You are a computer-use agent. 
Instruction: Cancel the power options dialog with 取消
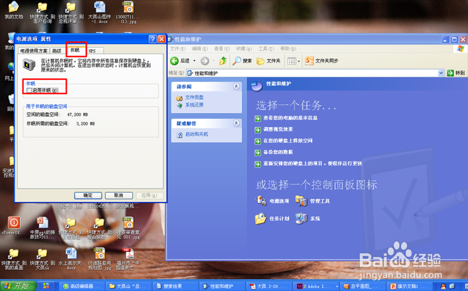(x=119, y=196)
